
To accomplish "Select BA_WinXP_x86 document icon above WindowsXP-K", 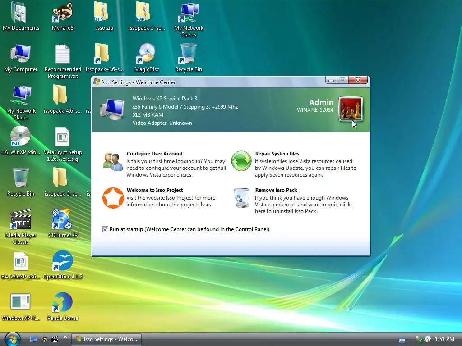I will tap(21, 265).
